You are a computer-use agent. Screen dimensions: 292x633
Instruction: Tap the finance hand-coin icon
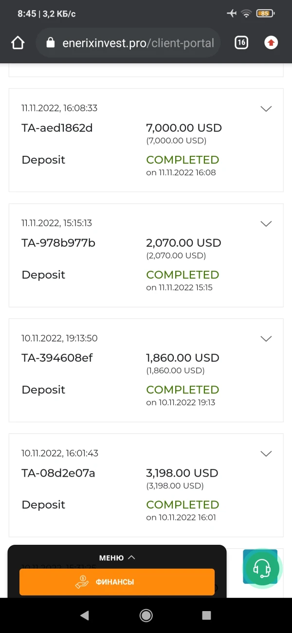pyautogui.click(x=82, y=582)
